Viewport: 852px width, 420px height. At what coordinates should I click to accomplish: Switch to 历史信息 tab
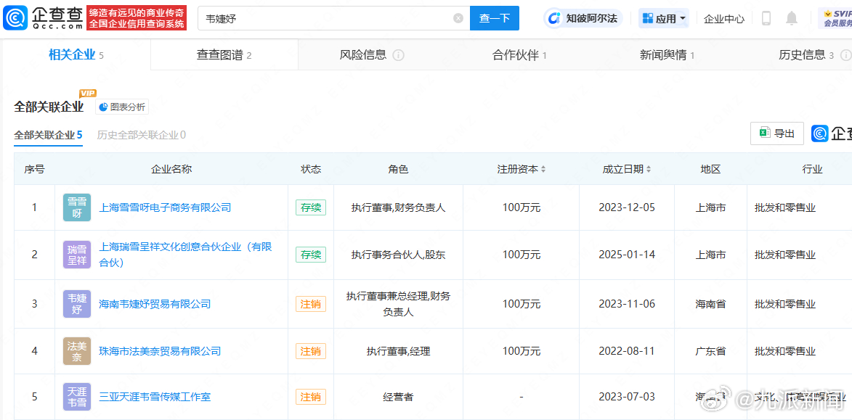coord(806,55)
